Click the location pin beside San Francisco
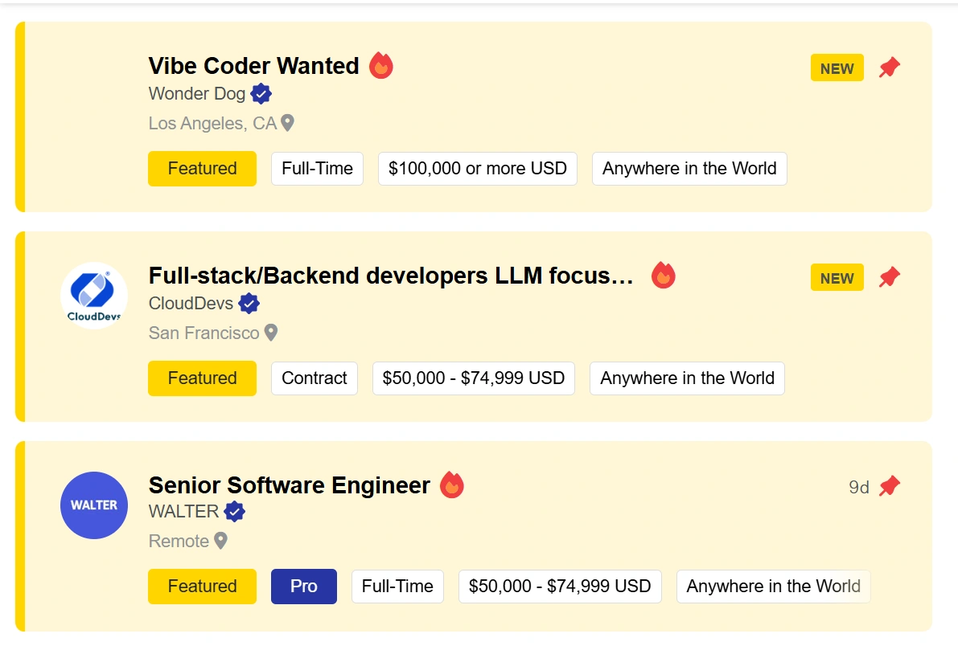The height and width of the screenshot is (646, 958). coord(271,333)
